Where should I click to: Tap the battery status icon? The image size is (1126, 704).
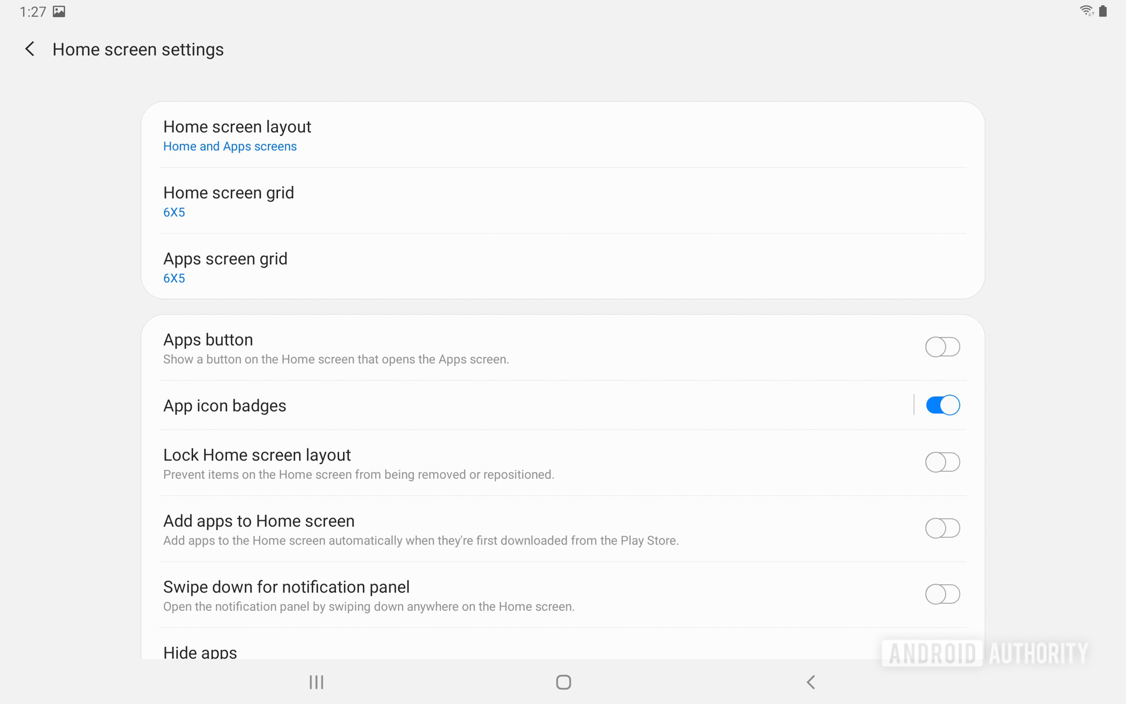click(1103, 11)
